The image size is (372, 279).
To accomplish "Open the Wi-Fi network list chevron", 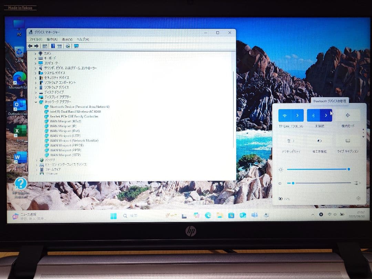I will pos(298,115).
